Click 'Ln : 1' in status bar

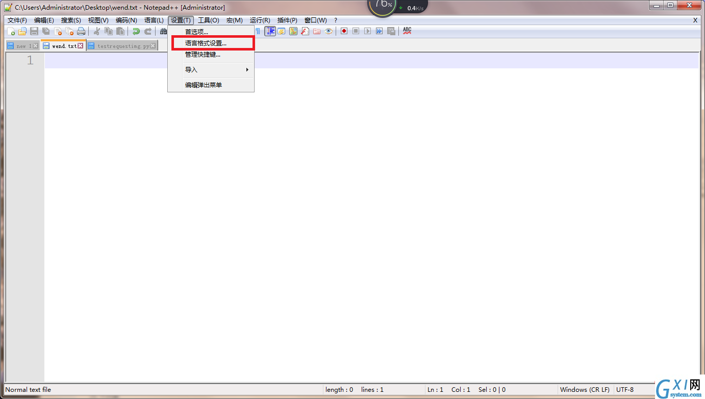(435, 389)
